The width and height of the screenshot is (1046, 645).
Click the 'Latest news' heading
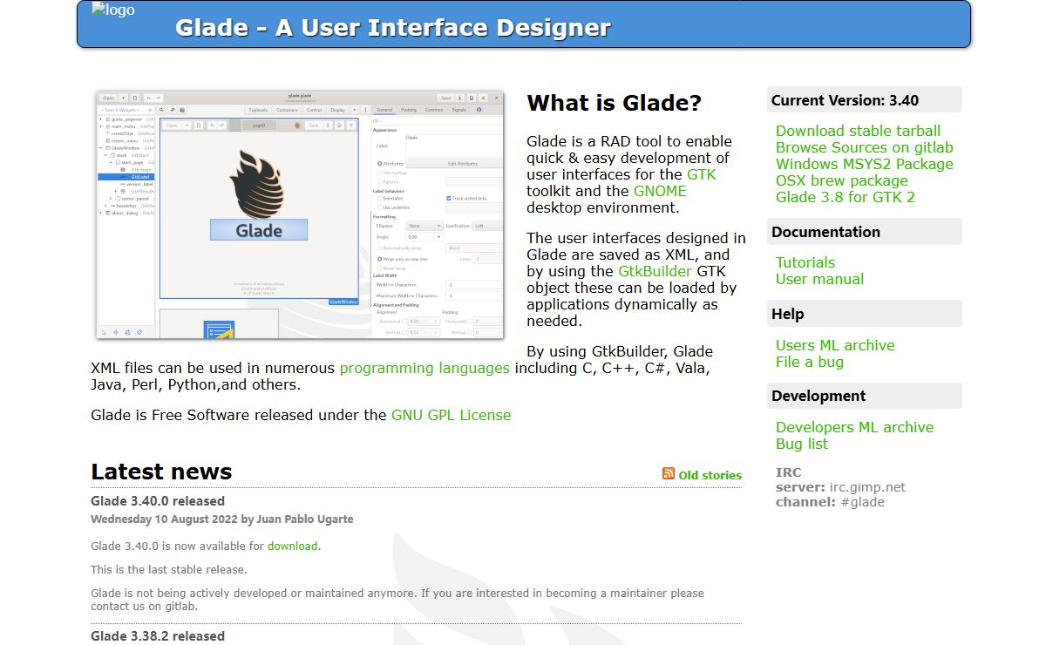(161, 472)
